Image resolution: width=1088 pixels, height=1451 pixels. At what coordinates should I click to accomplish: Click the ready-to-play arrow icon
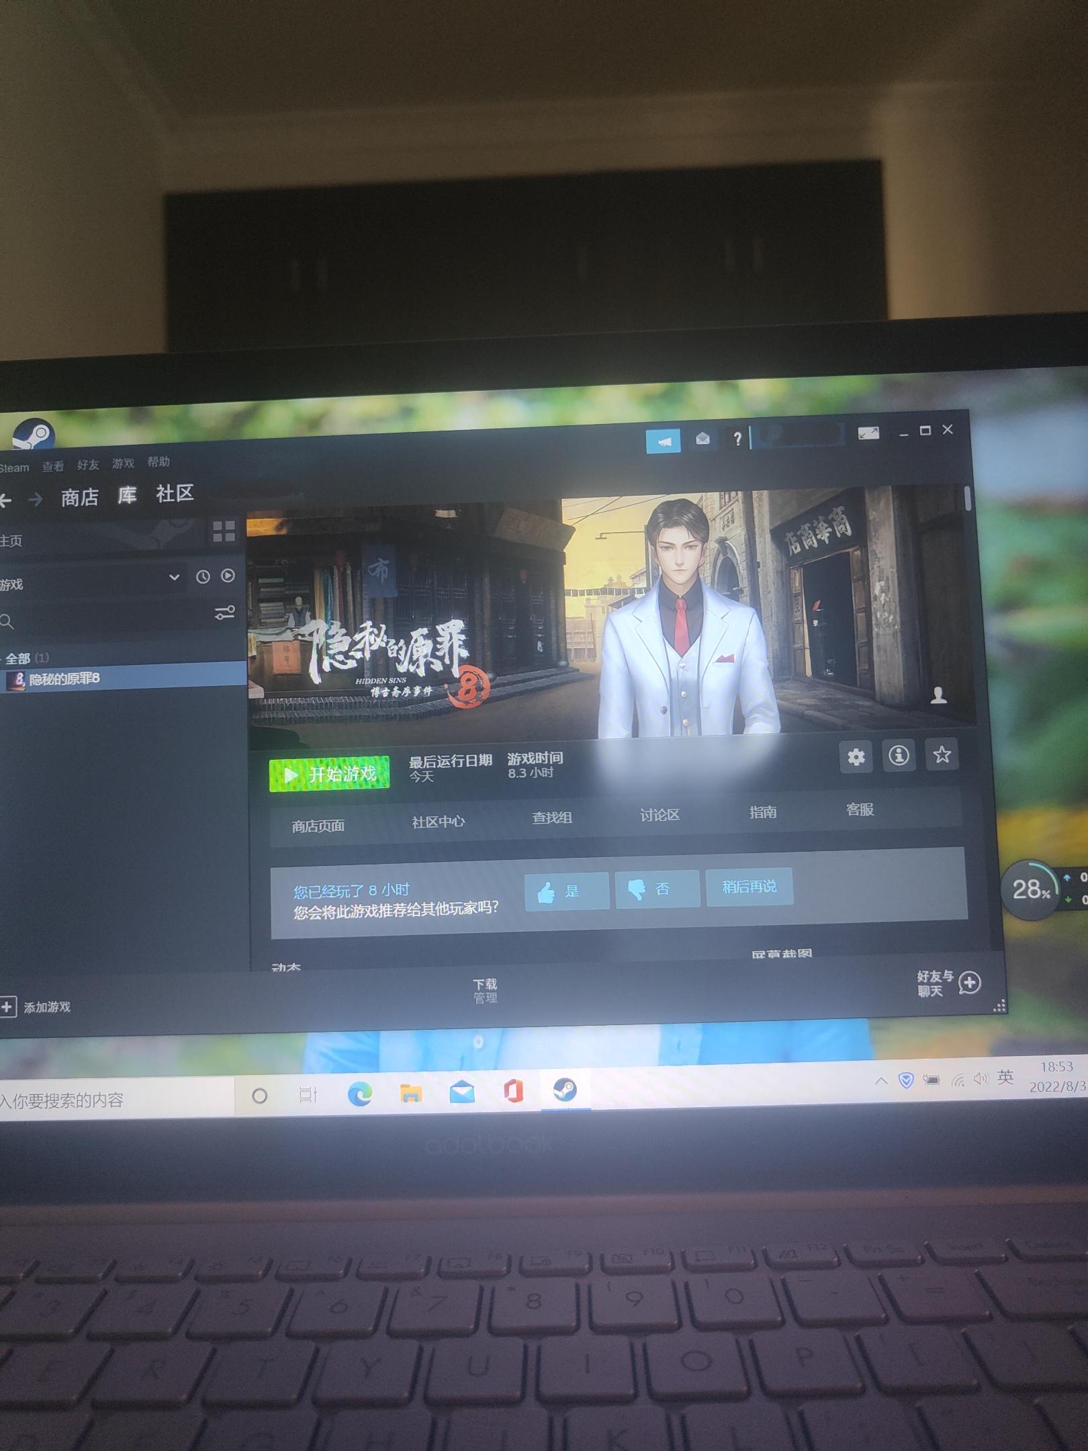click(228, 576)
